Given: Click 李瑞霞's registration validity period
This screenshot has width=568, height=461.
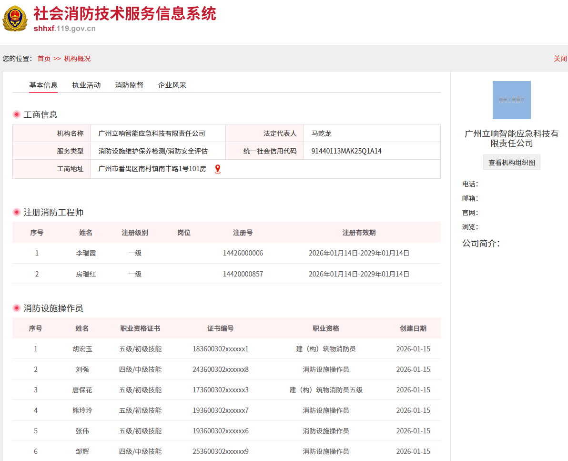Looking at the screenshot, I should (359, 253).
